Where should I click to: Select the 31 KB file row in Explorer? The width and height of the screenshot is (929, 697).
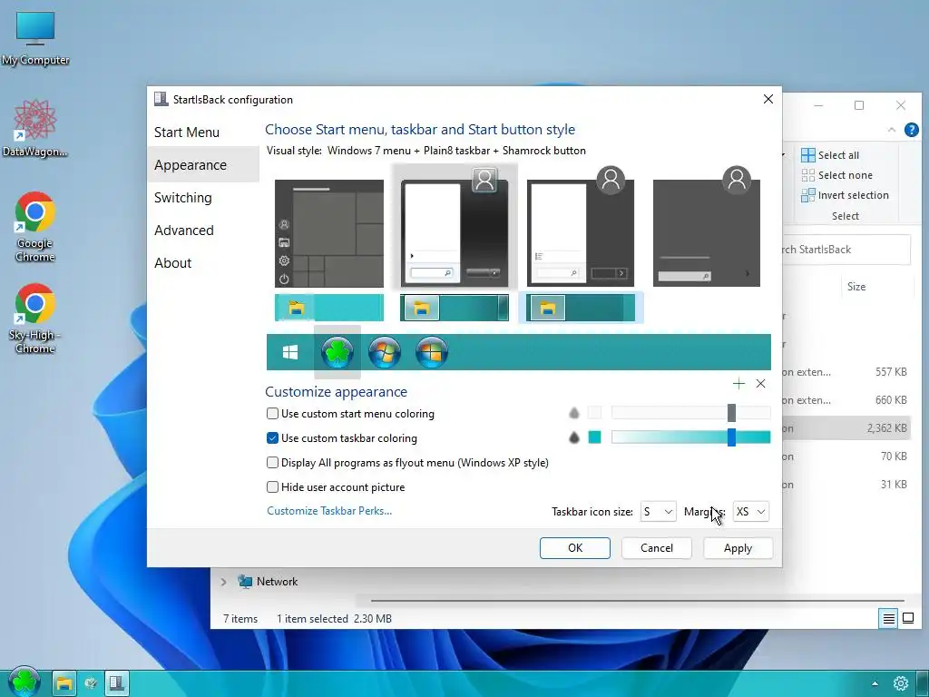click(847, 485)
